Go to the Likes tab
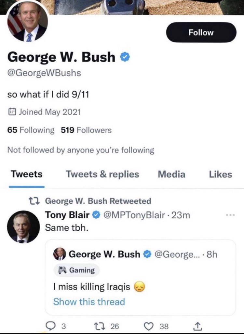This screenshot has height=334, width=244. [x=220, y=174]
